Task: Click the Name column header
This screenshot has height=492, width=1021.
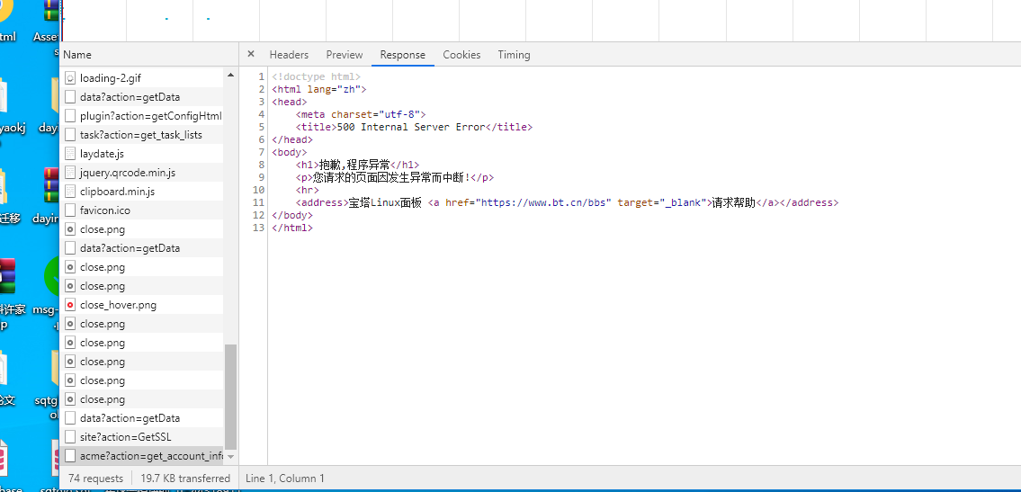Action: [148, 55]
